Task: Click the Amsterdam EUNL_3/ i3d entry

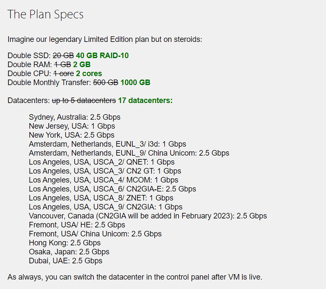Action: (108, 144)
